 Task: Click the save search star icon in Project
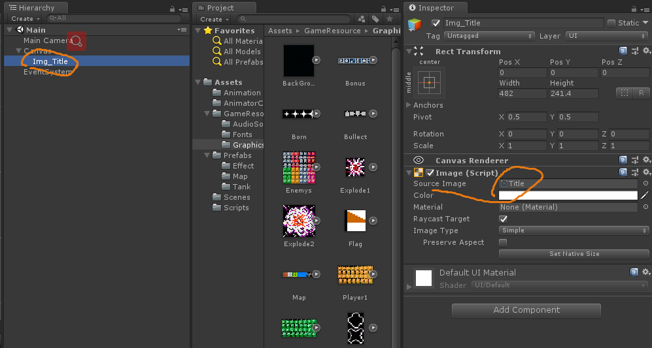pyautogui.click(x=390, y=19)
